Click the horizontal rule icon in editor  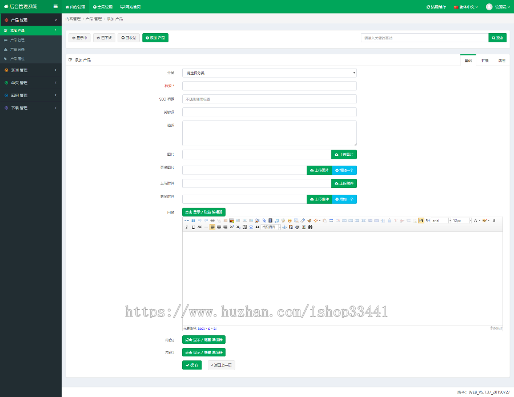[206, 227]
